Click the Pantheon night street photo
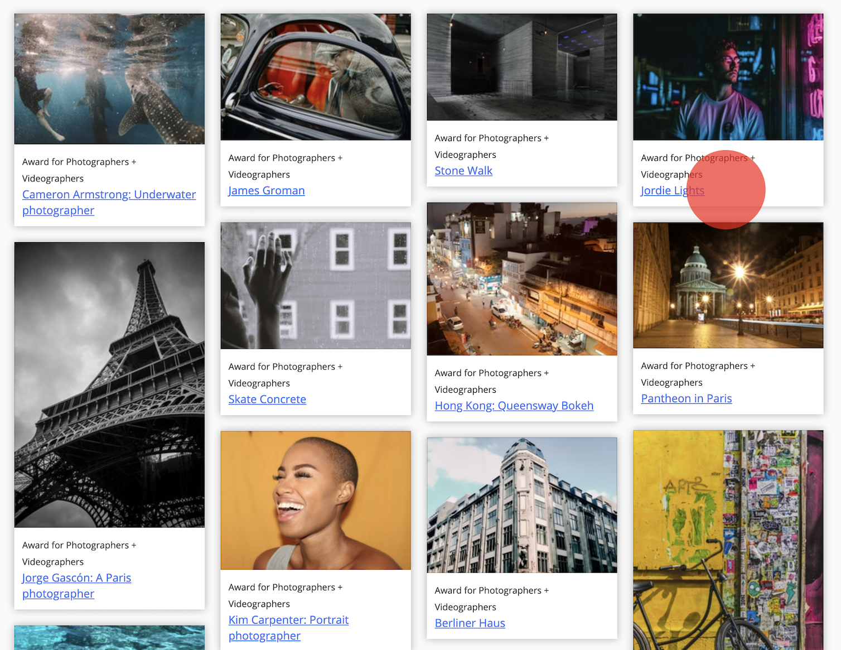841x650 pixels. point(728,285)
